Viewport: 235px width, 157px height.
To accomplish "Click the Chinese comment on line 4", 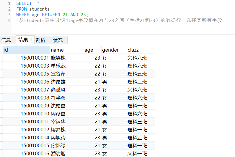I will click(x=119, y=20).
